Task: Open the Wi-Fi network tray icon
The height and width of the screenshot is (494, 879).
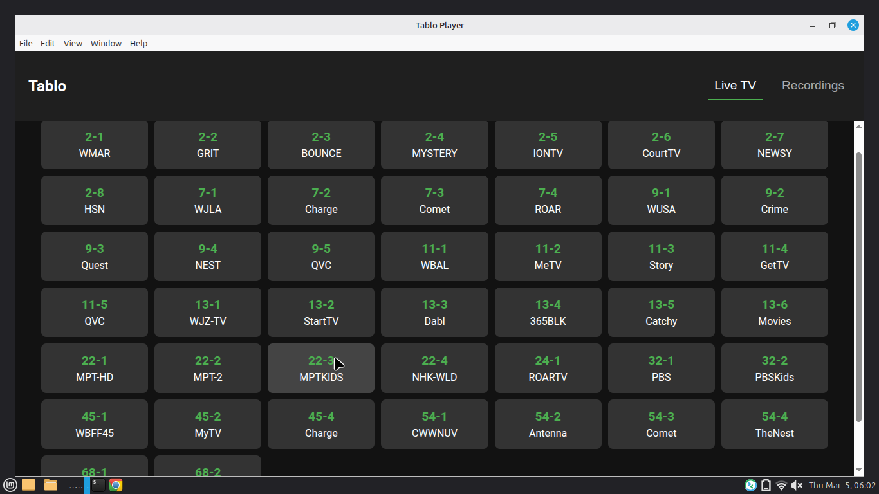Action: point(781,485)
